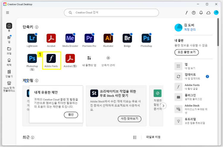Click updates count badge 7
The height and width of the screenshot is (147, 223).
[207, 77]
